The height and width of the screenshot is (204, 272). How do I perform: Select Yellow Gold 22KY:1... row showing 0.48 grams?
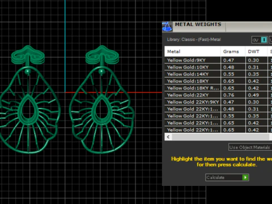[x=218, y=109]
